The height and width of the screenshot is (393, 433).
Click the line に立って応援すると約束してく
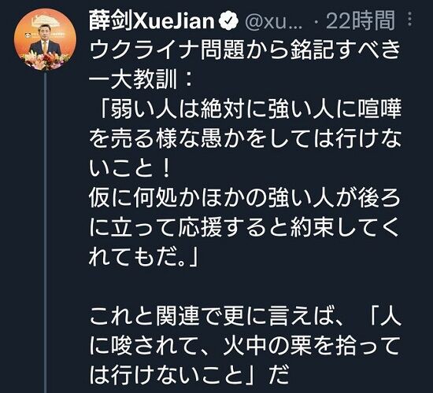245,229
